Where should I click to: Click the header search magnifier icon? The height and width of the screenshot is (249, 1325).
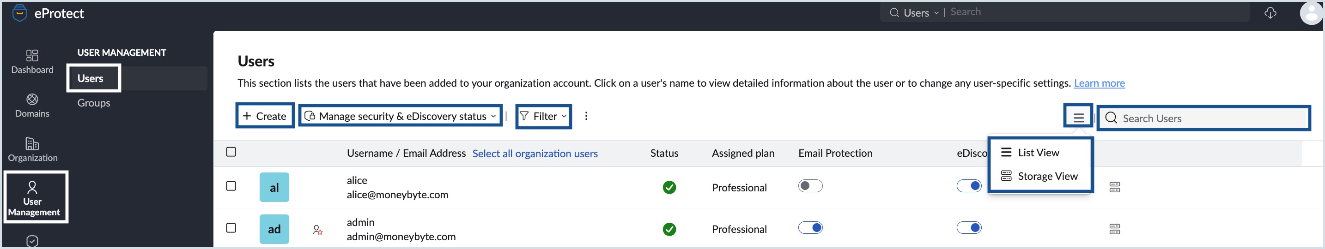pos(894,13)
